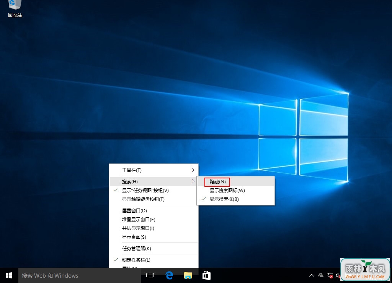The width and height of the screenshot is (392, 283).
Task: Click the 搜索 Web 和 Windows search box
Action: (x=80, y=275)
